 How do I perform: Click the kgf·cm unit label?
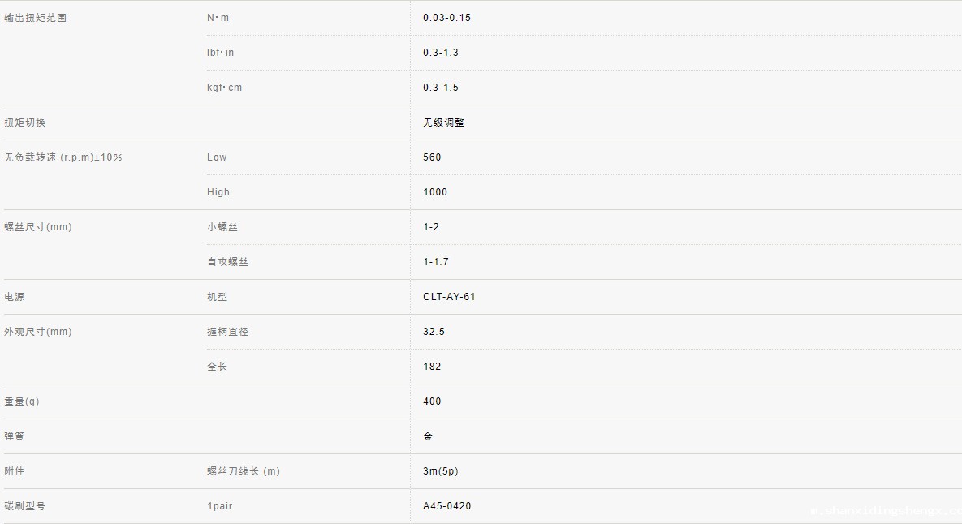224,88
